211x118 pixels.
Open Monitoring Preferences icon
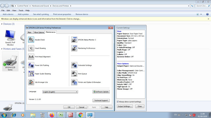(x=74, y=48)
